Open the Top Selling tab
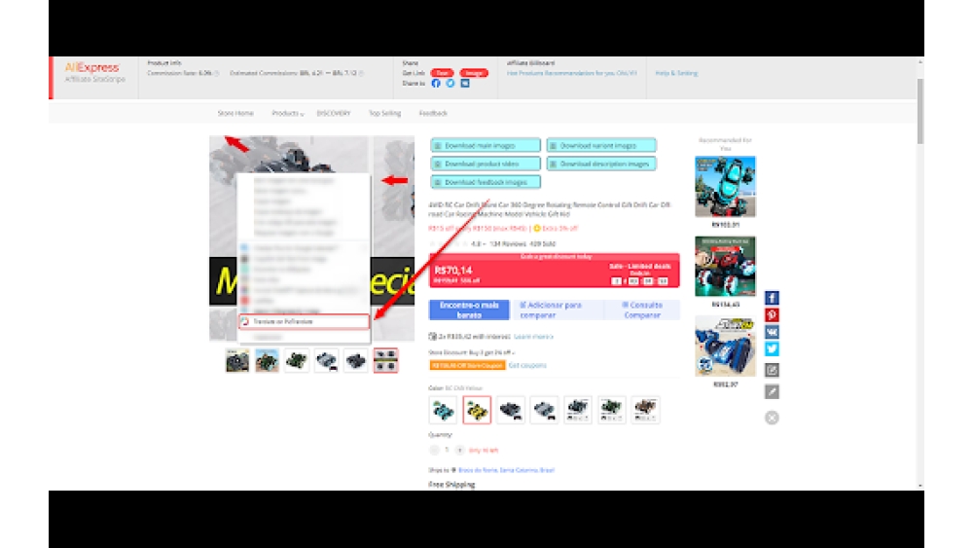 coord(384,114)
